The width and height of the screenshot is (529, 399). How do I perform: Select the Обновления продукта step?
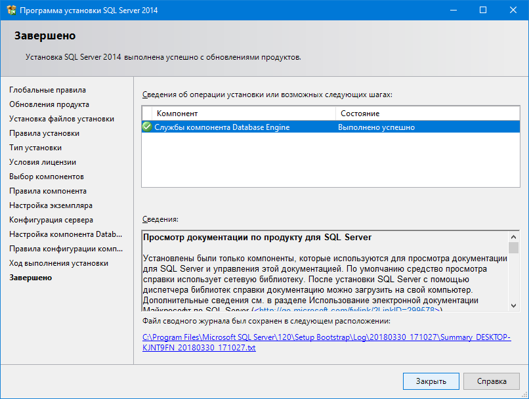pos(49,104)
